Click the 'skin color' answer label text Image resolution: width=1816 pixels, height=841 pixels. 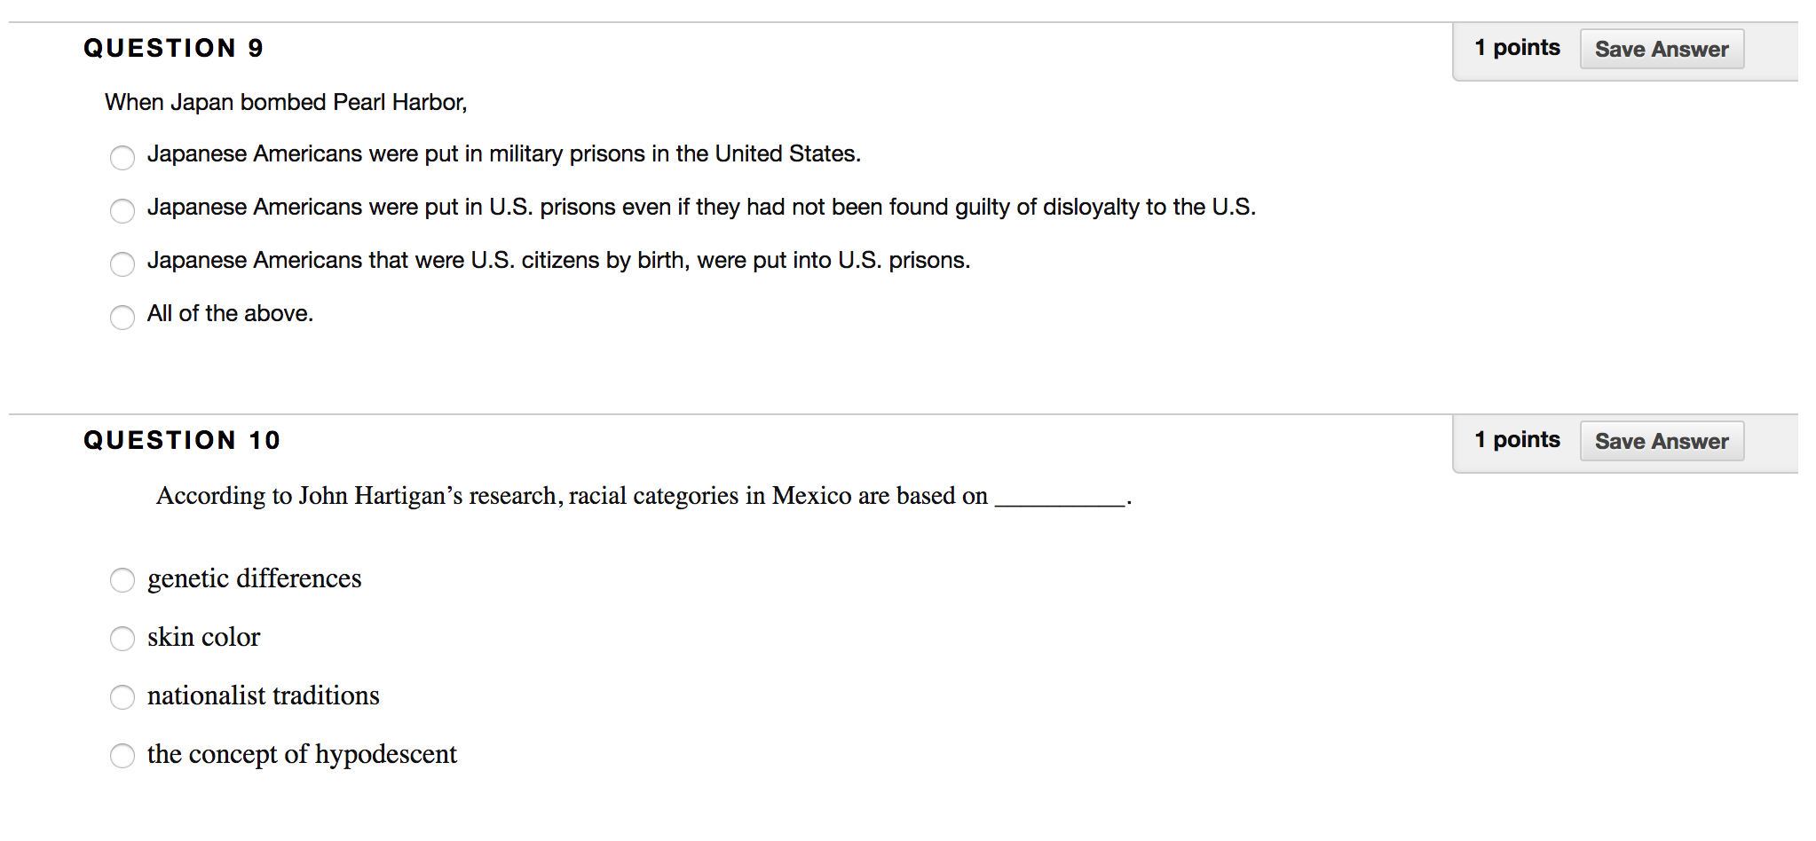point(203,637)
